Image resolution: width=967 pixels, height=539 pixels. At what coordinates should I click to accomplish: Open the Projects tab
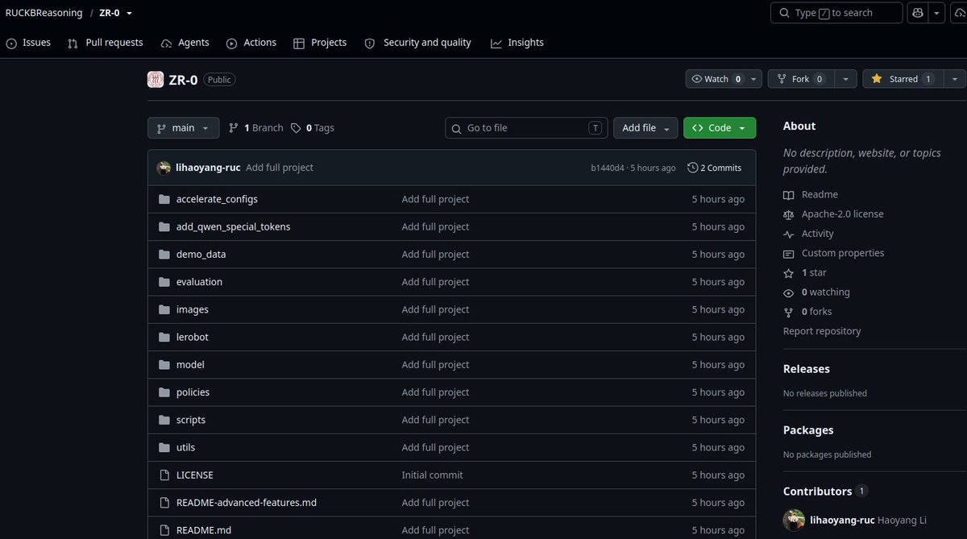pyautogui.click(x=320, y=43)
